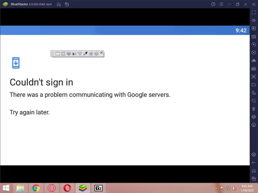The height and width of the screenshot is (193, 258).
Task: Click the rotate screen icon in sidebar
Action: 254,101
